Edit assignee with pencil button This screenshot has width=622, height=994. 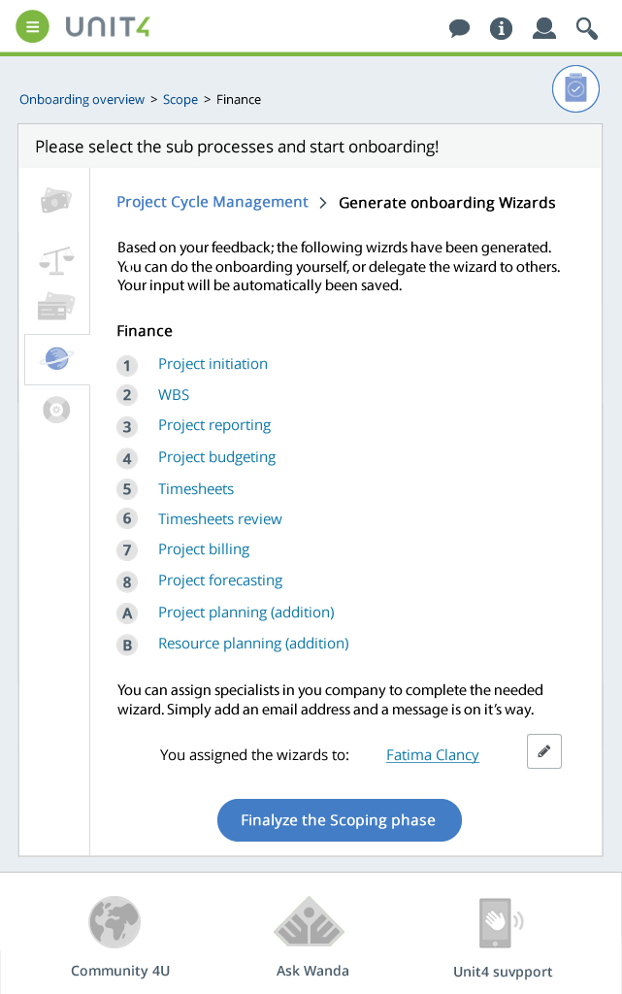(544, 751)
